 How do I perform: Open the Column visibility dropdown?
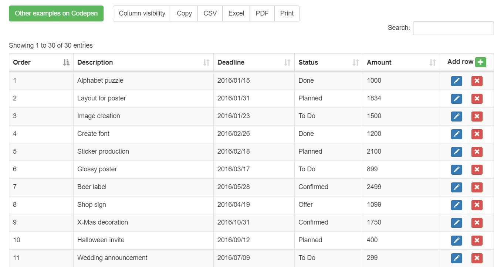(142, 13)
